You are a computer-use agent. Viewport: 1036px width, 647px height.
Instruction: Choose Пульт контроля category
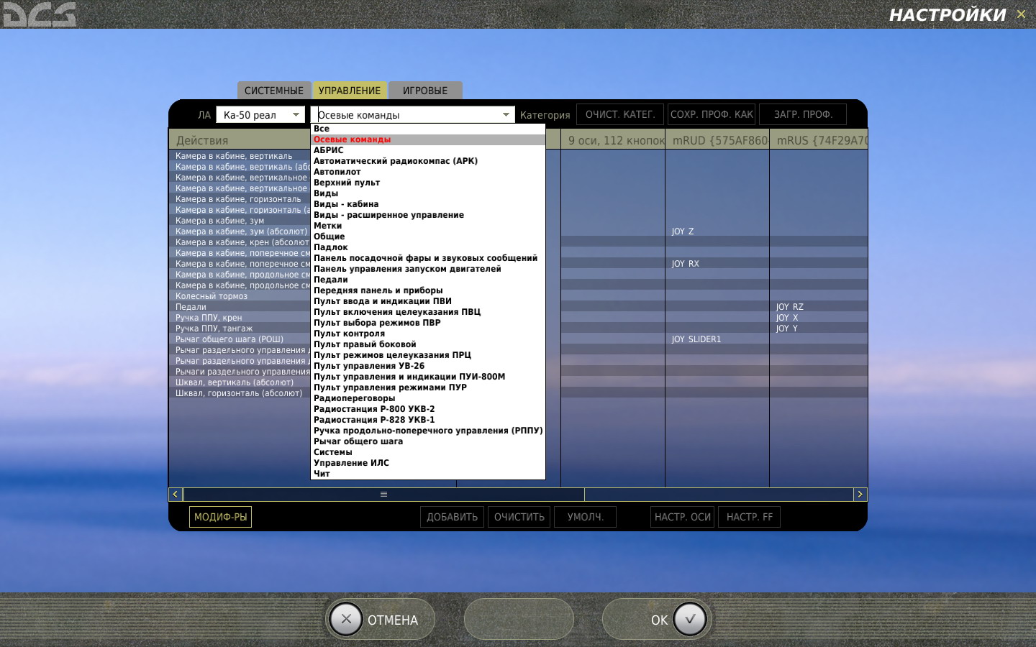coord(428,334)
